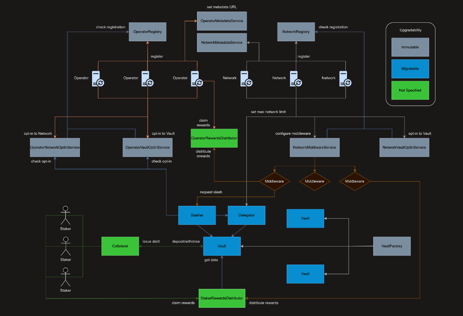The image size is (463, 316).
Task: Click the StakerRewardsDistributor box
Action: (222, 299)
